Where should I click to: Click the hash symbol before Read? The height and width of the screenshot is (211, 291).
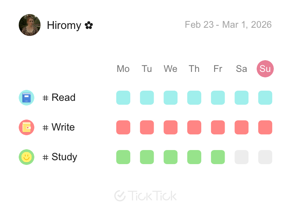tap(46, 98)
